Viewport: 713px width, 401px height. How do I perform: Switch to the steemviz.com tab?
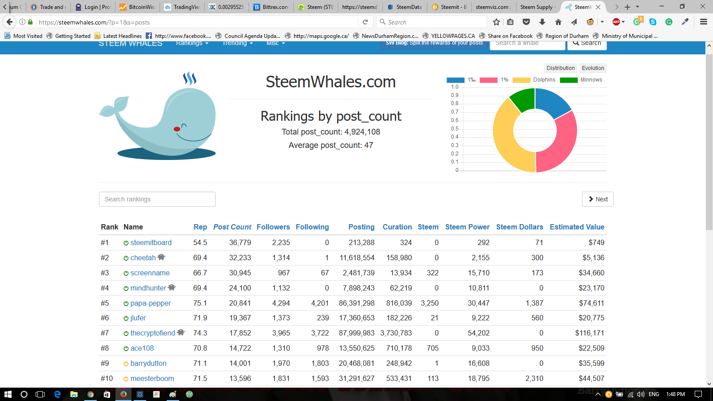pyautogui.click(x=494, y=7)
